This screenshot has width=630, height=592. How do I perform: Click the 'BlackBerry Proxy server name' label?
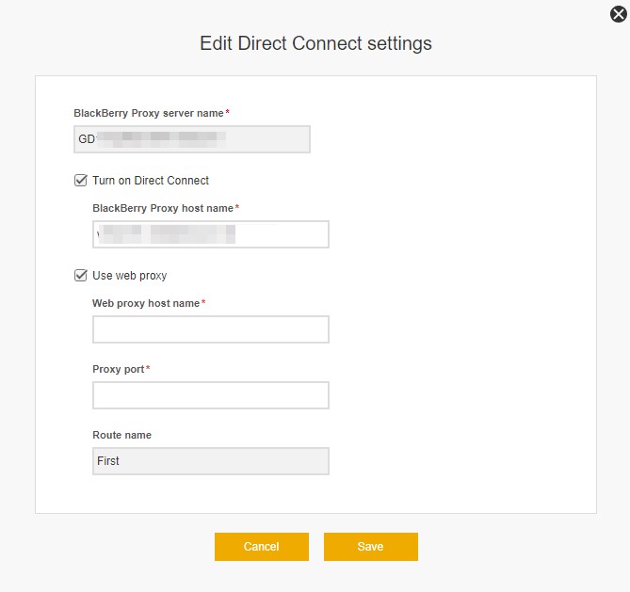point(148,113)
